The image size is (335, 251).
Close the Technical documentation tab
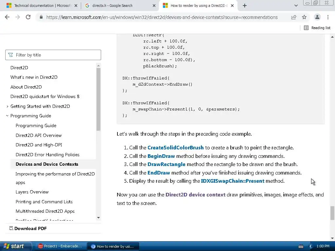76,6
